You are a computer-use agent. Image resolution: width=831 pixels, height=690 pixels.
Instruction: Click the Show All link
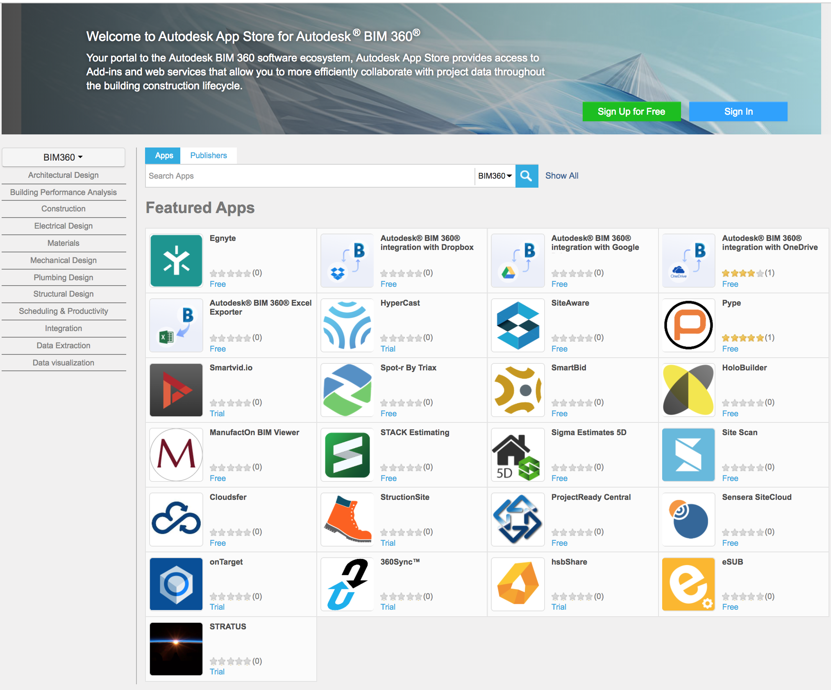(561, 175)
